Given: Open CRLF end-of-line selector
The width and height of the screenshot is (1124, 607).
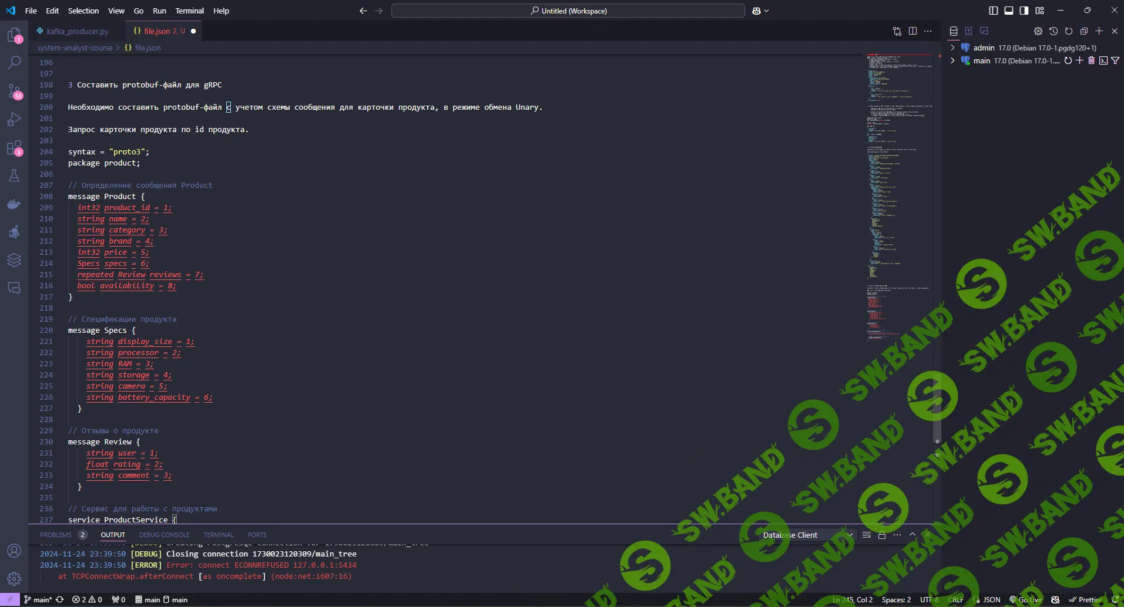Looking at the screenshot, I should click(x=956, y=600).
